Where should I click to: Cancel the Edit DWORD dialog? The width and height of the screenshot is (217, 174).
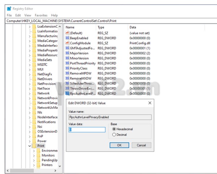click(x=141, y=145)
